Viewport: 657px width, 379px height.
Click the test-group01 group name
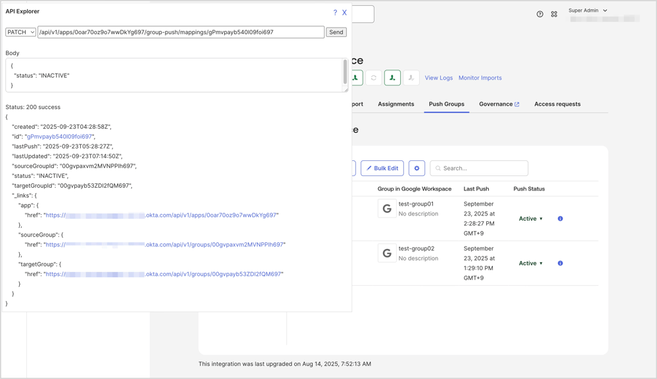click(x=416, y=204)
